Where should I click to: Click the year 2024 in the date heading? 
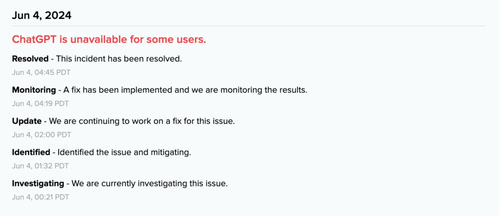point(58,16)
